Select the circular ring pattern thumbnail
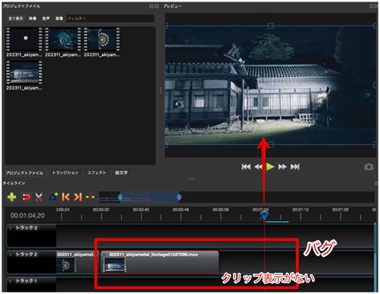Viewport: 380px width, 294px height. 102,39
